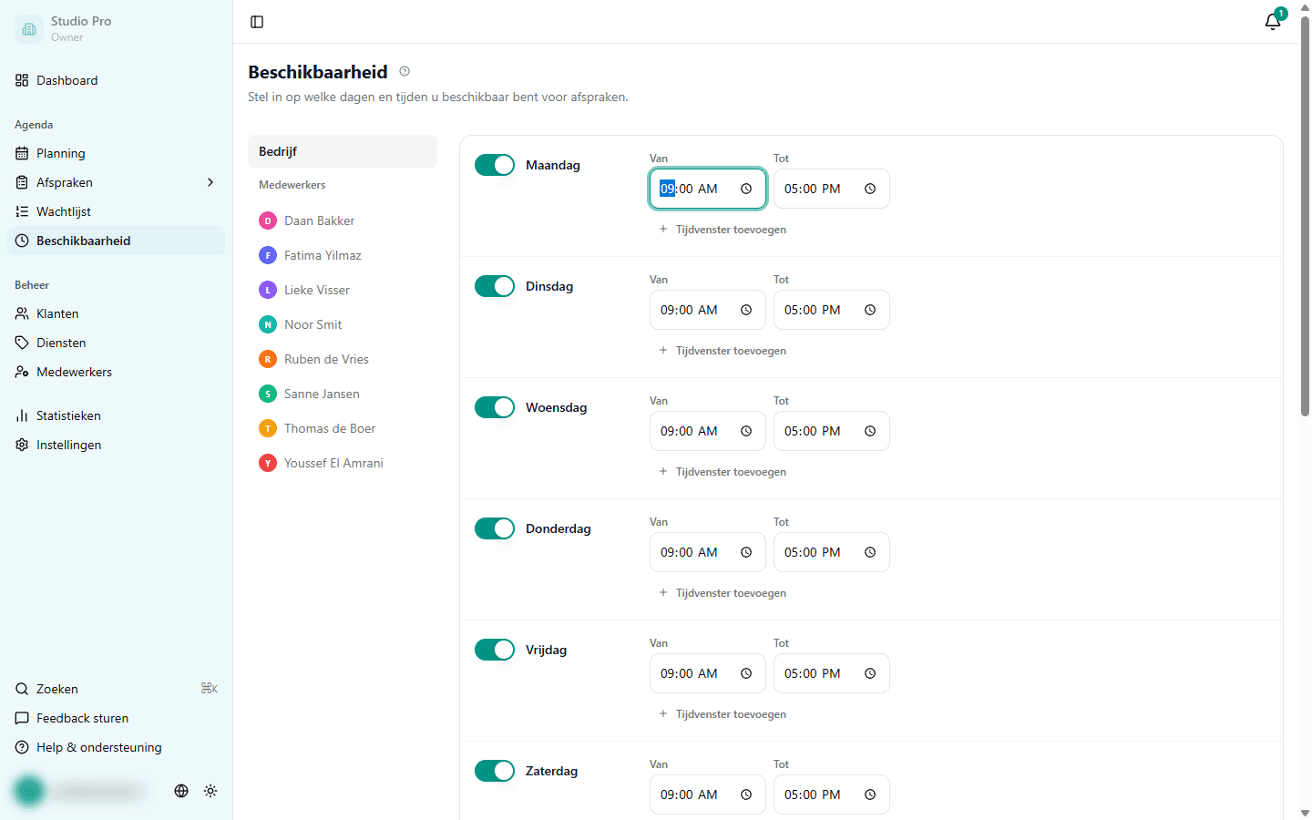Add a time window for Donderdag

tap(723, 593)
